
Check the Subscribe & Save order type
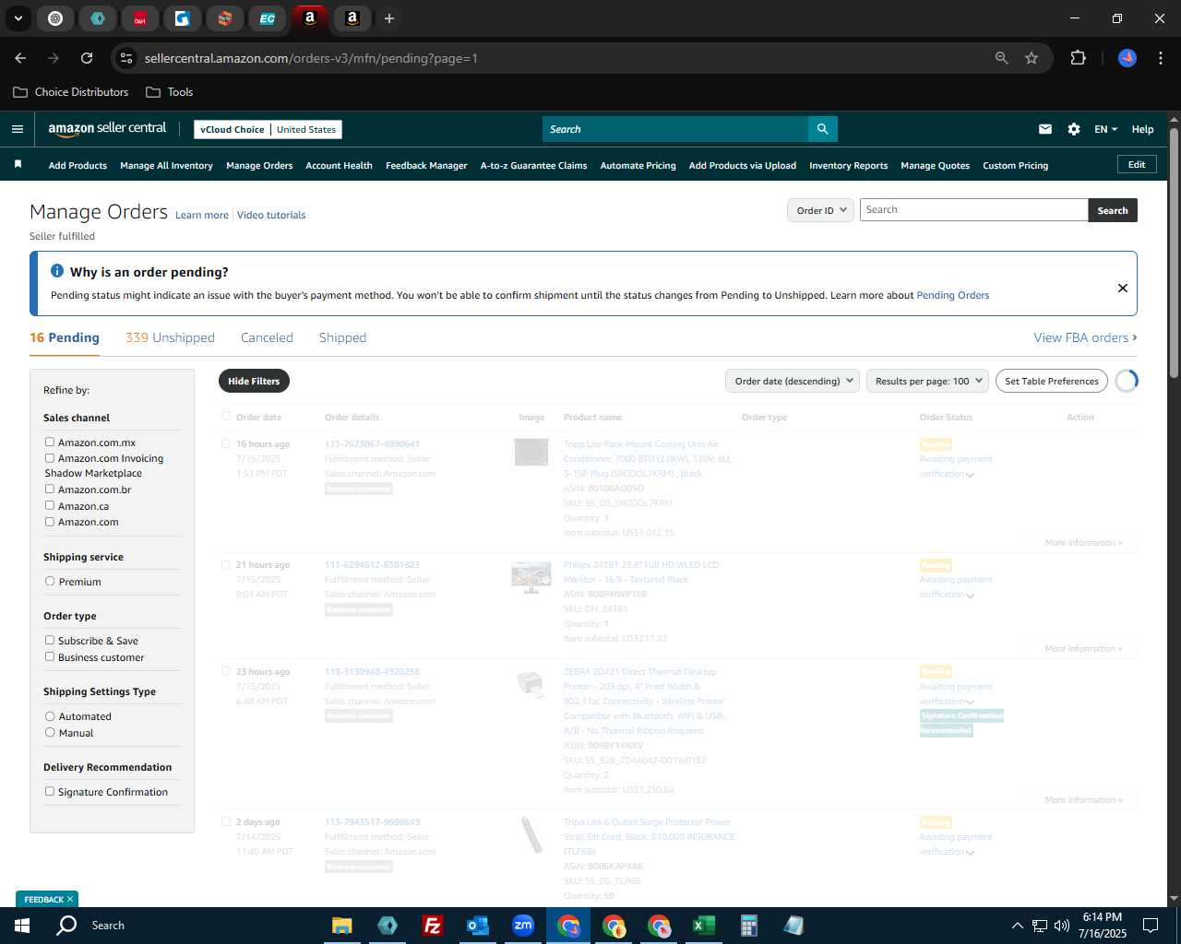click(x=50, y=640)
